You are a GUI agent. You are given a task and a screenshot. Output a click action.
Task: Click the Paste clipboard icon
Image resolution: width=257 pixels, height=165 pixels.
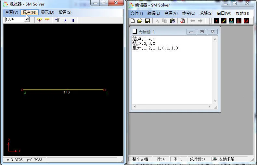pos(173,21)
